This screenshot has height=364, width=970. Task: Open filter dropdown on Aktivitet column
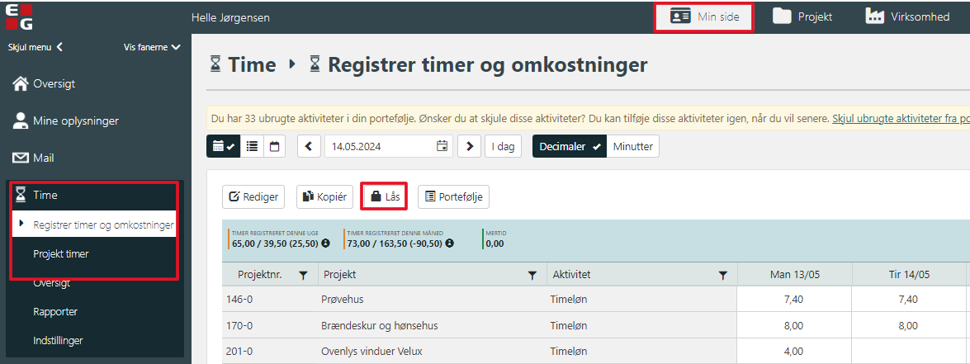pyautogui.click(x=723, y=275)
